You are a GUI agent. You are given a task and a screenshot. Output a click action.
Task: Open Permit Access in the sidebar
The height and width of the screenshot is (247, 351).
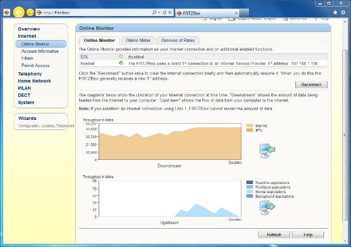pyautogui.click(x=36, y=65)
